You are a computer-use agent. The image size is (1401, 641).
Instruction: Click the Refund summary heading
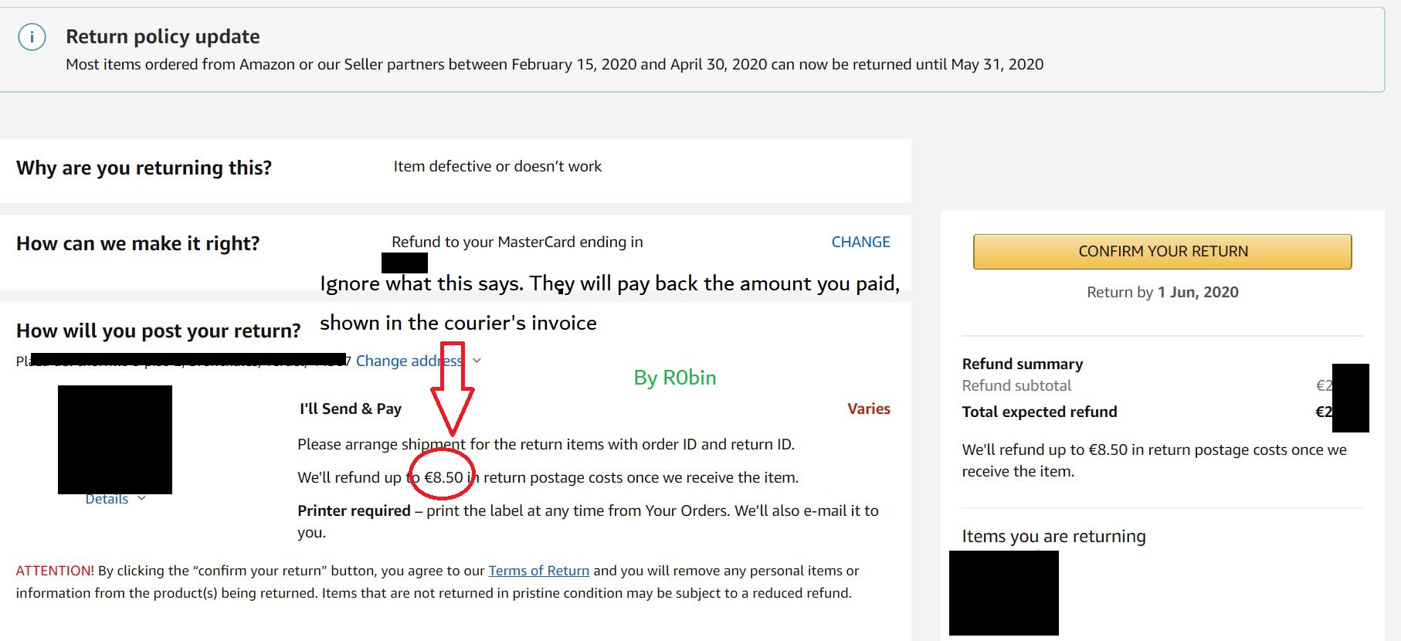pos(1023,364)
